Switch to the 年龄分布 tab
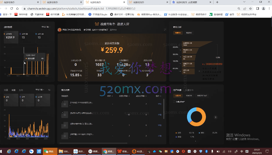Screen dimensions: 272x155 click(189, 96)
